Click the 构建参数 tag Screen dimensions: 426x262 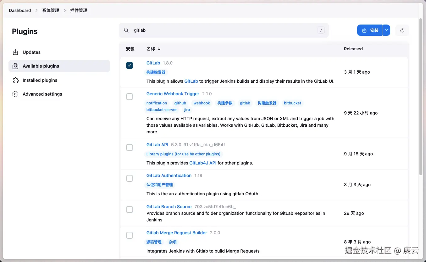(x=225, y=103)
